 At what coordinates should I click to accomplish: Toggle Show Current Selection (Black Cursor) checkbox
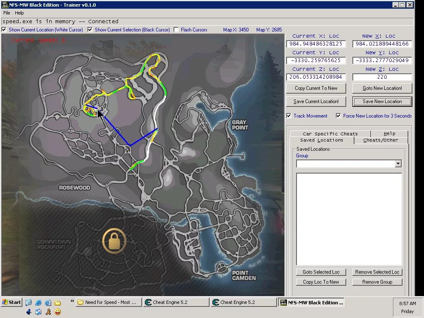pos(90,30)
